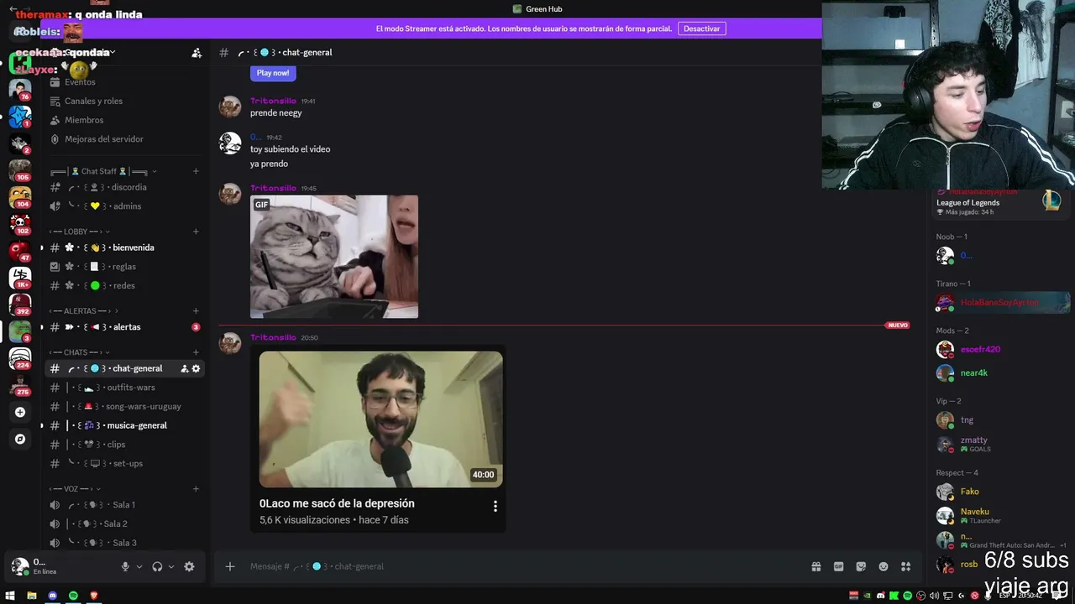
Task: Open the outfits-wars channel
Action: coord(124,388)
